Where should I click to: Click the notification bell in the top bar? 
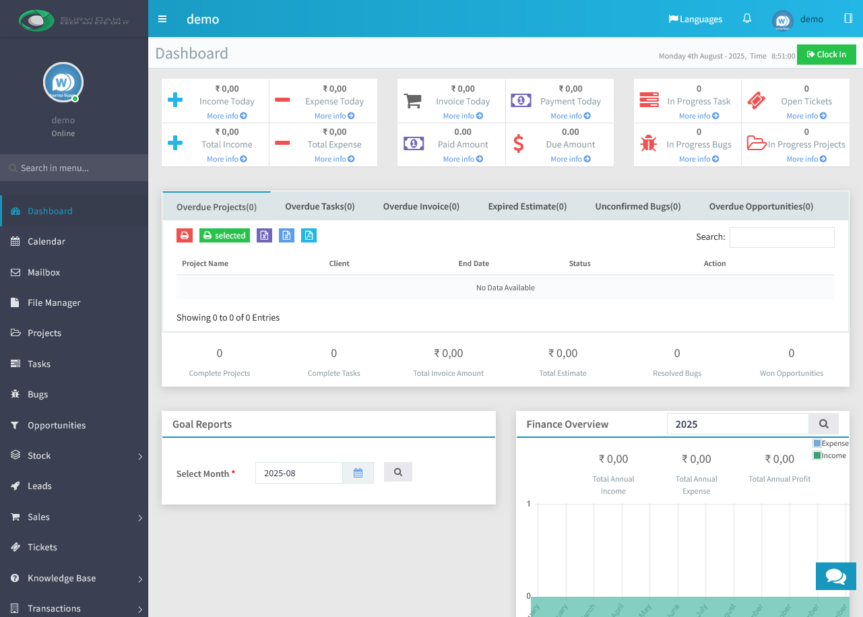click(x=746, y=19)
